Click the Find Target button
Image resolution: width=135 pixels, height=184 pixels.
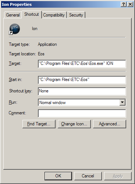point(39,124)
